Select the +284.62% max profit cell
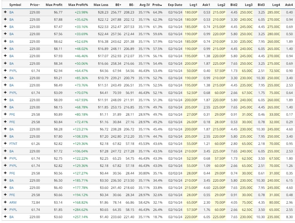This screenshot has height=223, width=295. [x=80, y=210]
